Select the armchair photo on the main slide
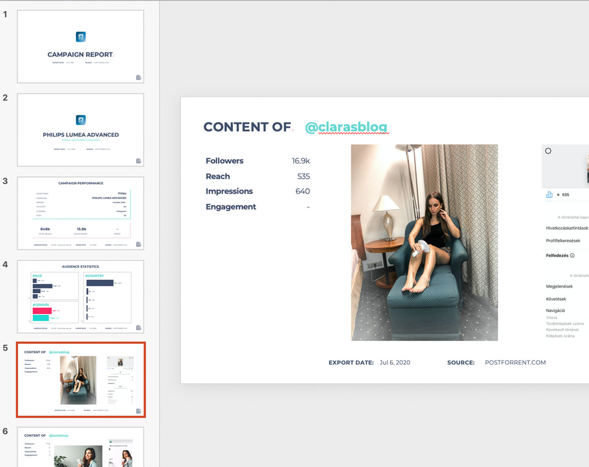The width and height of the screenshot is (589, 467). click(x=424, y=242)
